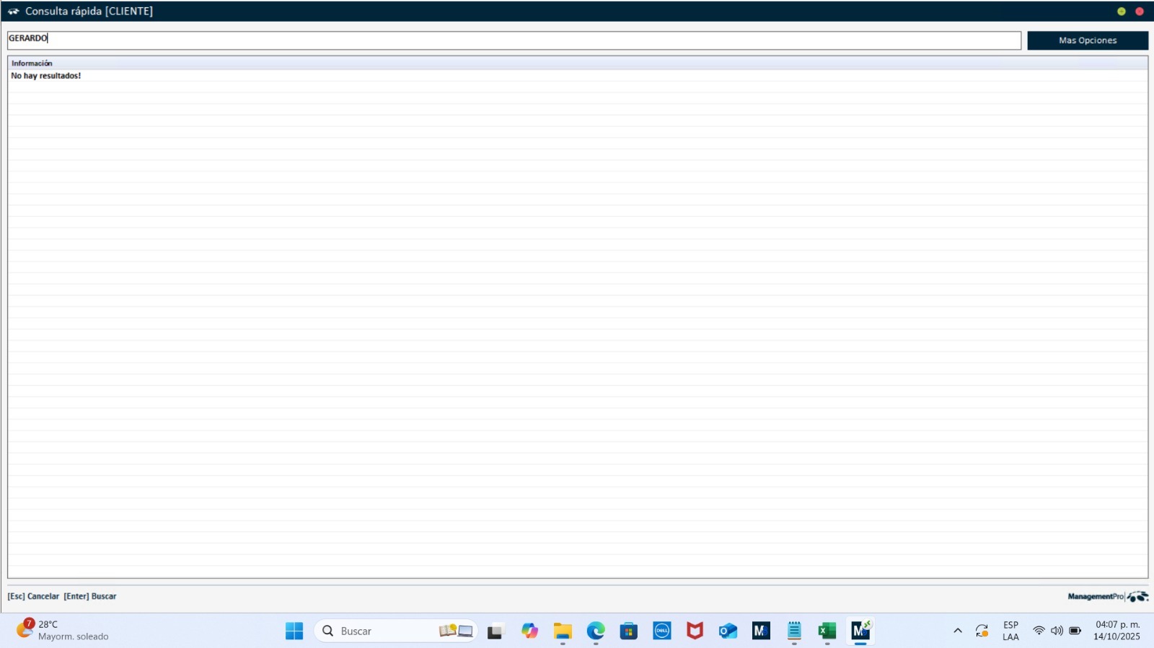Launch Outlook from the taskbar
The image size is (1154, 648).
[x=728, y=631]
